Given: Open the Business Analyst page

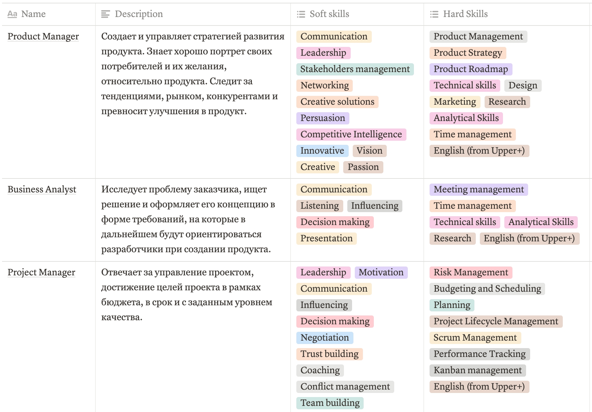Looking at the screenshot, I should tap(42, 189).
